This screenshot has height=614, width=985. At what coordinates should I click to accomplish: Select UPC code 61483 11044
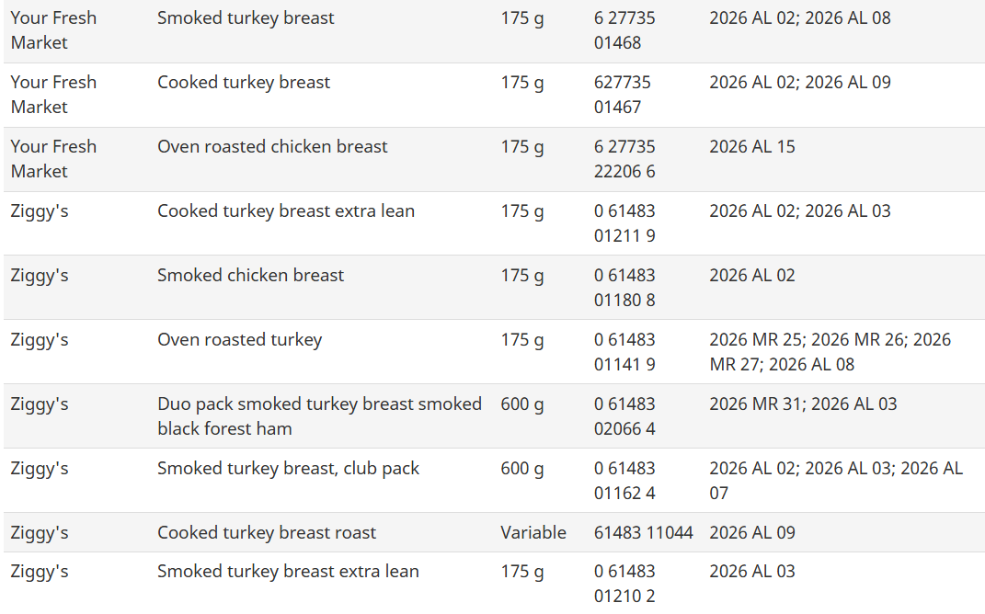[x=643, y=533]
